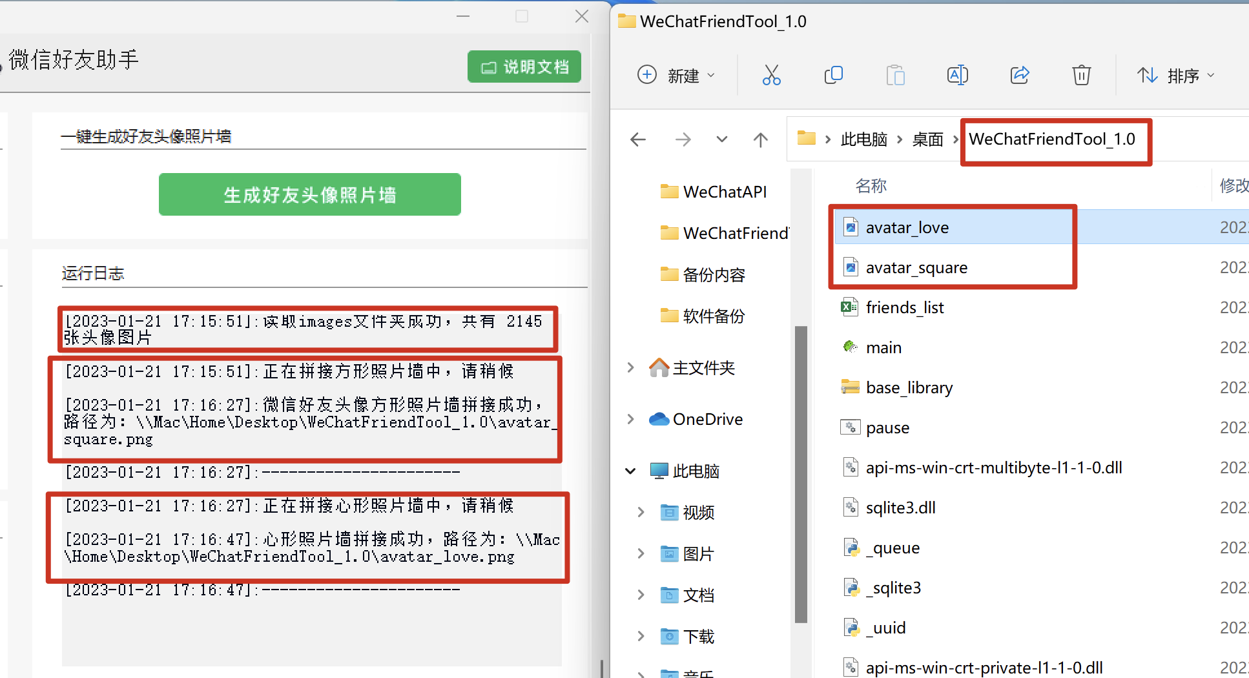Click WeChatFriendTool_1.0 breadcrumb in address bar

tap(1052, 139)
